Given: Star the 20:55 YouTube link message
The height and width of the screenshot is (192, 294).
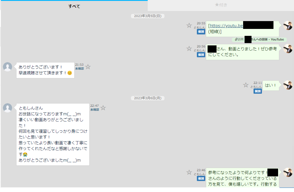Looking at the screenshot, I should (189, 25).
